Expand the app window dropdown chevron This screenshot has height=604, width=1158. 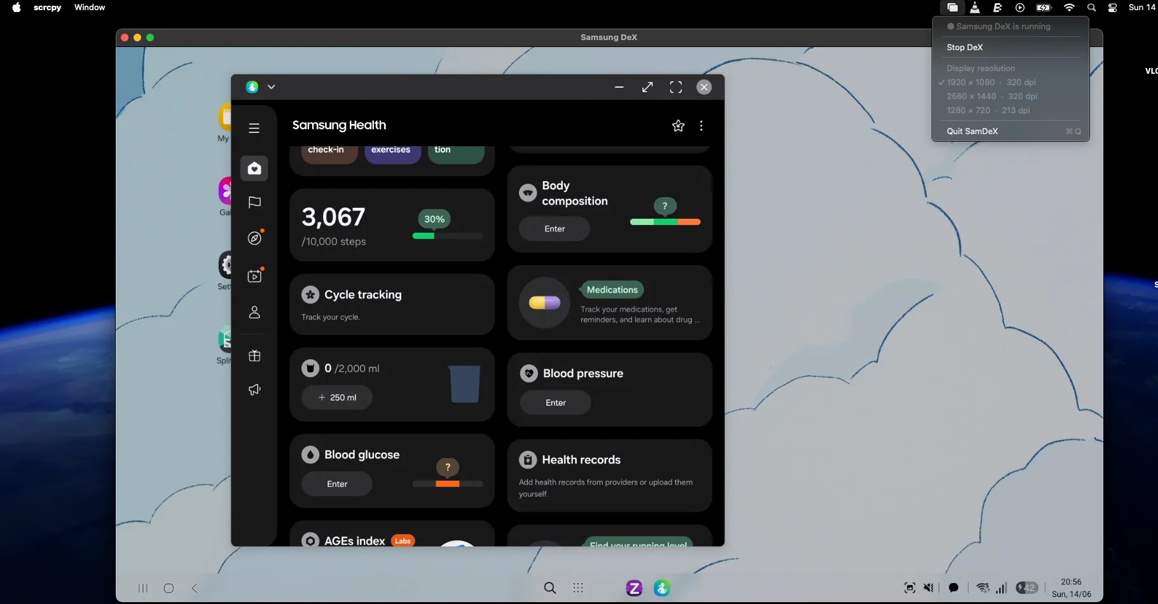[271, 87]
